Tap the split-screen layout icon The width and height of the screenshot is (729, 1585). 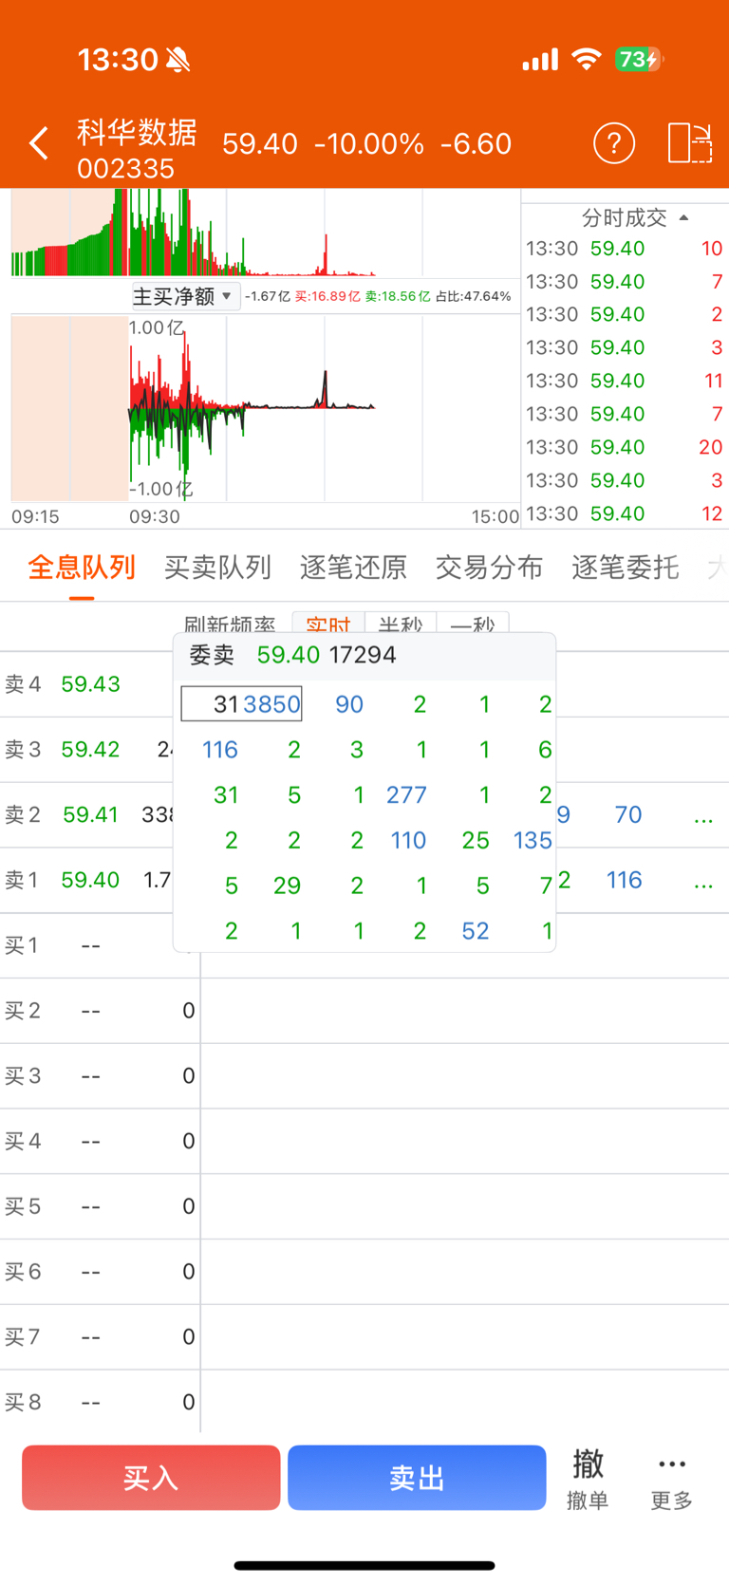(690, 143)
